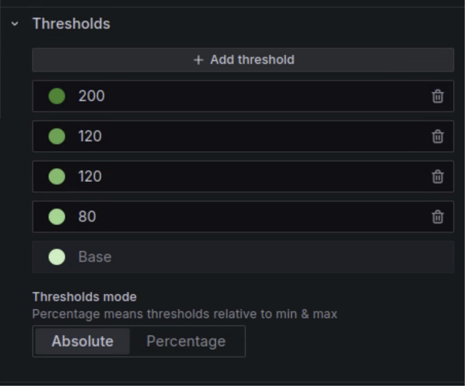Delete the 200 threshold with its trash icon

tap(438, 96)
